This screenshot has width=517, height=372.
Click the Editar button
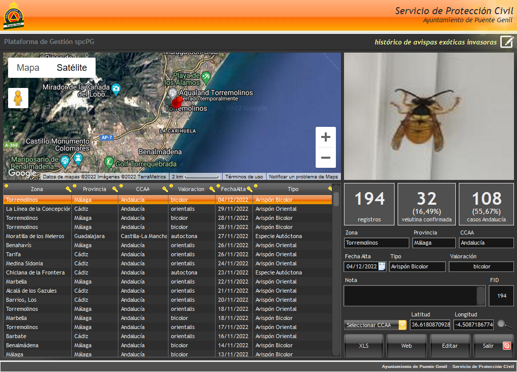450,346
